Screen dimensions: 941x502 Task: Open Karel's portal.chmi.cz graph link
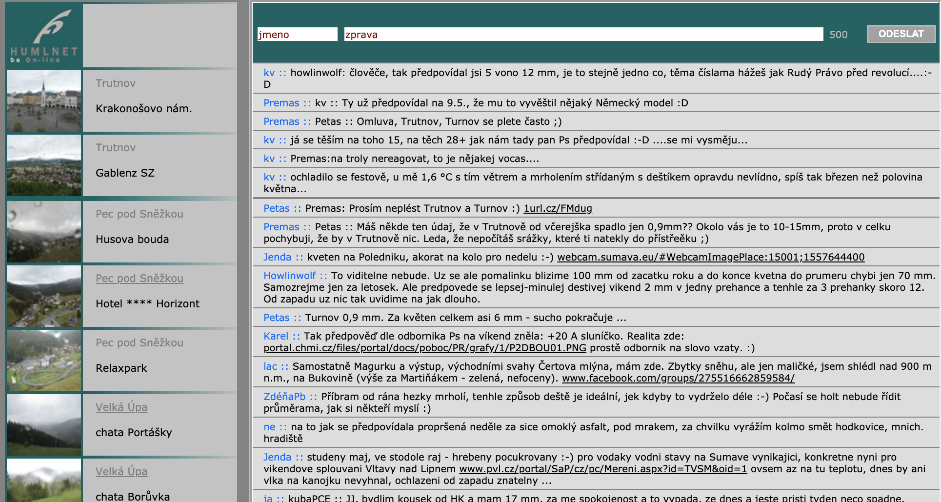(424, 348)
